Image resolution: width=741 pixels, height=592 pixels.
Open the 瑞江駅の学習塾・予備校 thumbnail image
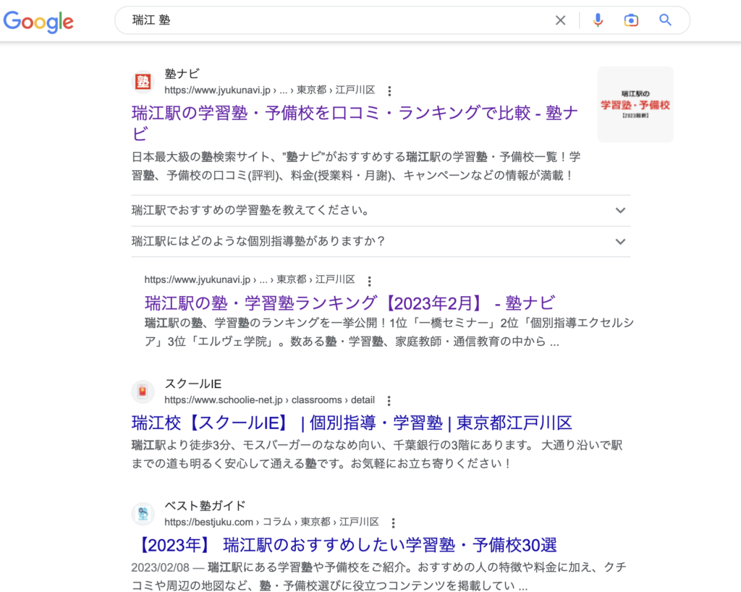point(635,104)
